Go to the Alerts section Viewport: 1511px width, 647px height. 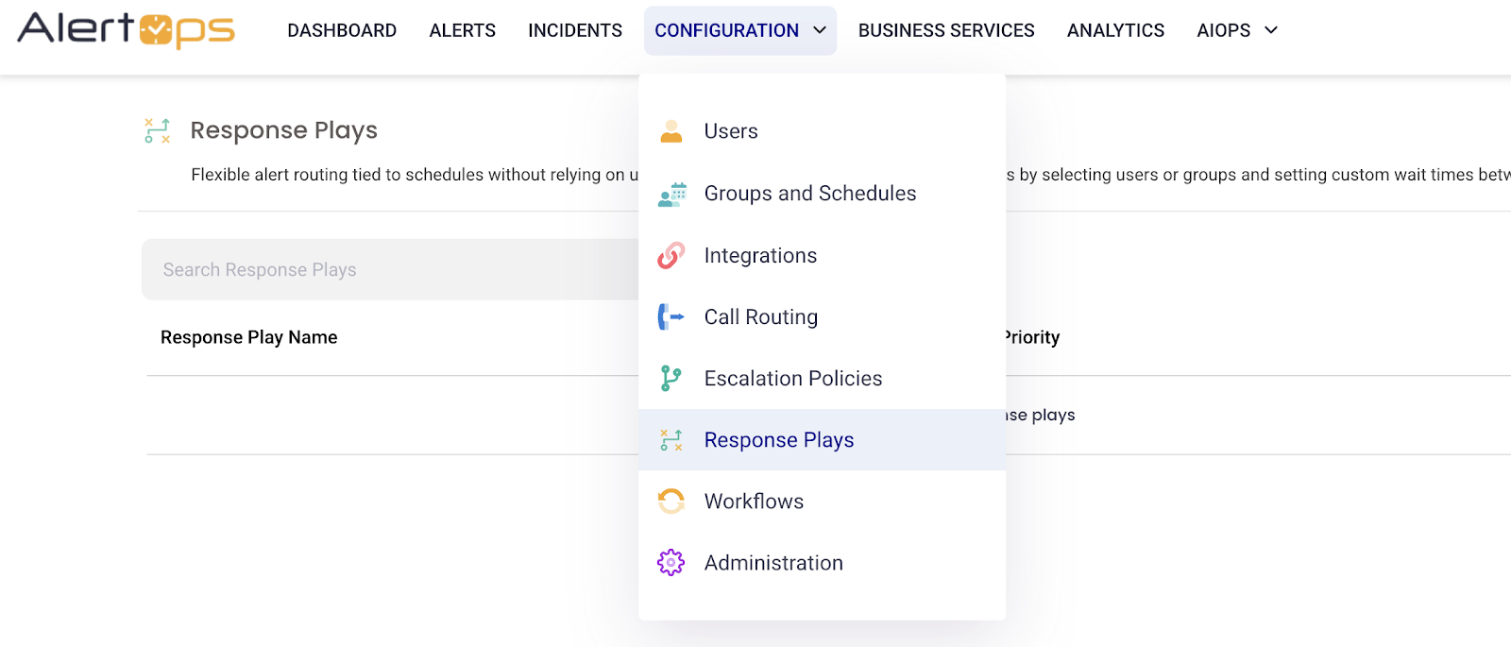463,30
